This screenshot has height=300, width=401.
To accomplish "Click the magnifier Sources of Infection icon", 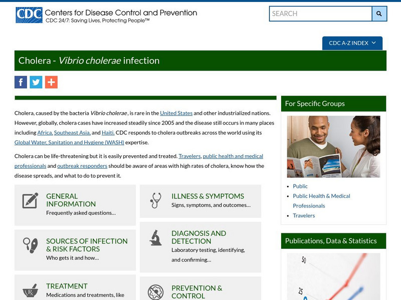I will click(x=30, y=244).
